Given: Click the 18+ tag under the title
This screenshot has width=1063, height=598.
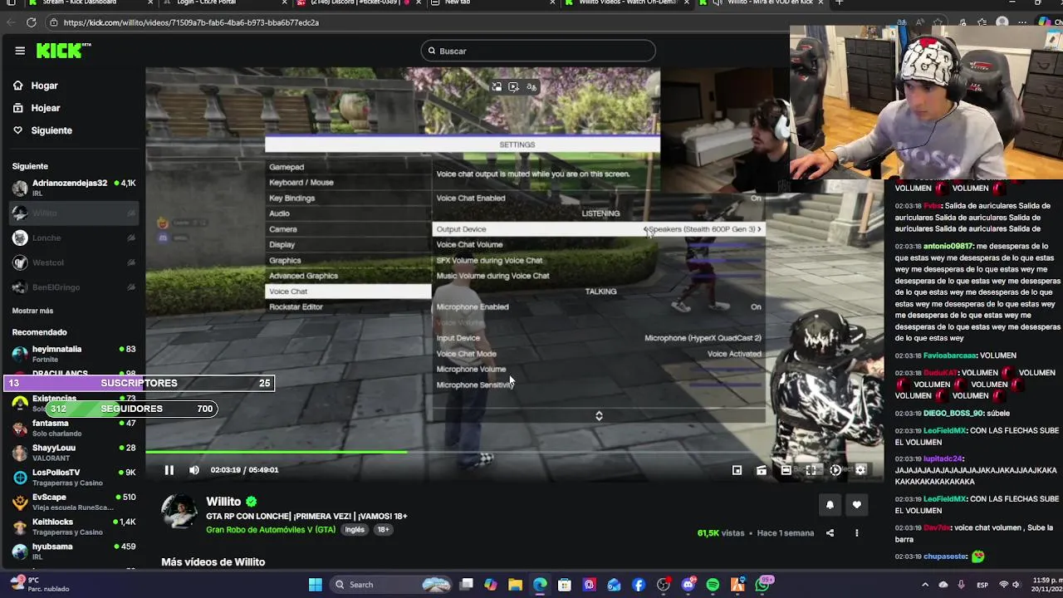Looking at the screenshot, I should click(x=383, y=530).
